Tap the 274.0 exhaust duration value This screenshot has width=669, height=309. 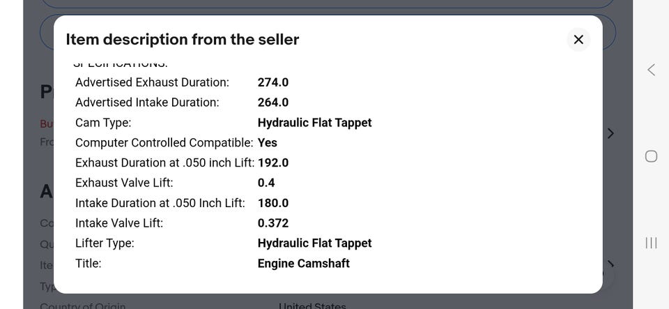tap(273, 82)
